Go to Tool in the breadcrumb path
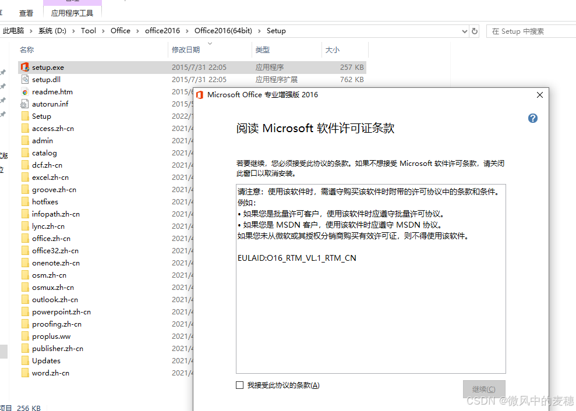576x411 pixels. (89, 31)
